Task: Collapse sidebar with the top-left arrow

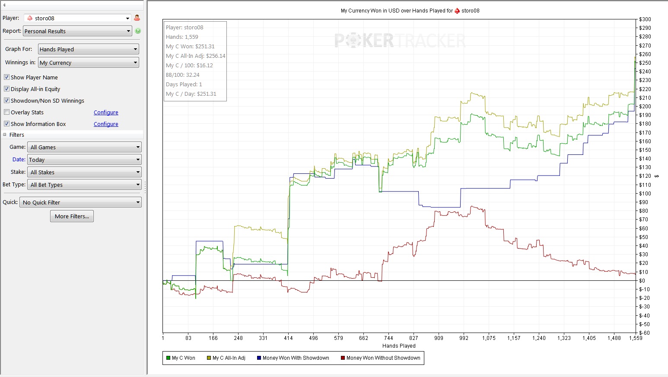Action: coord(4,5)
